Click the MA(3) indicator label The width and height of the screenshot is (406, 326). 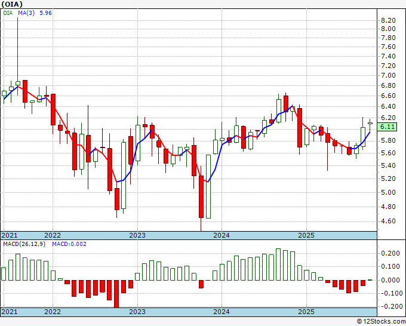[x=26, y=13]
